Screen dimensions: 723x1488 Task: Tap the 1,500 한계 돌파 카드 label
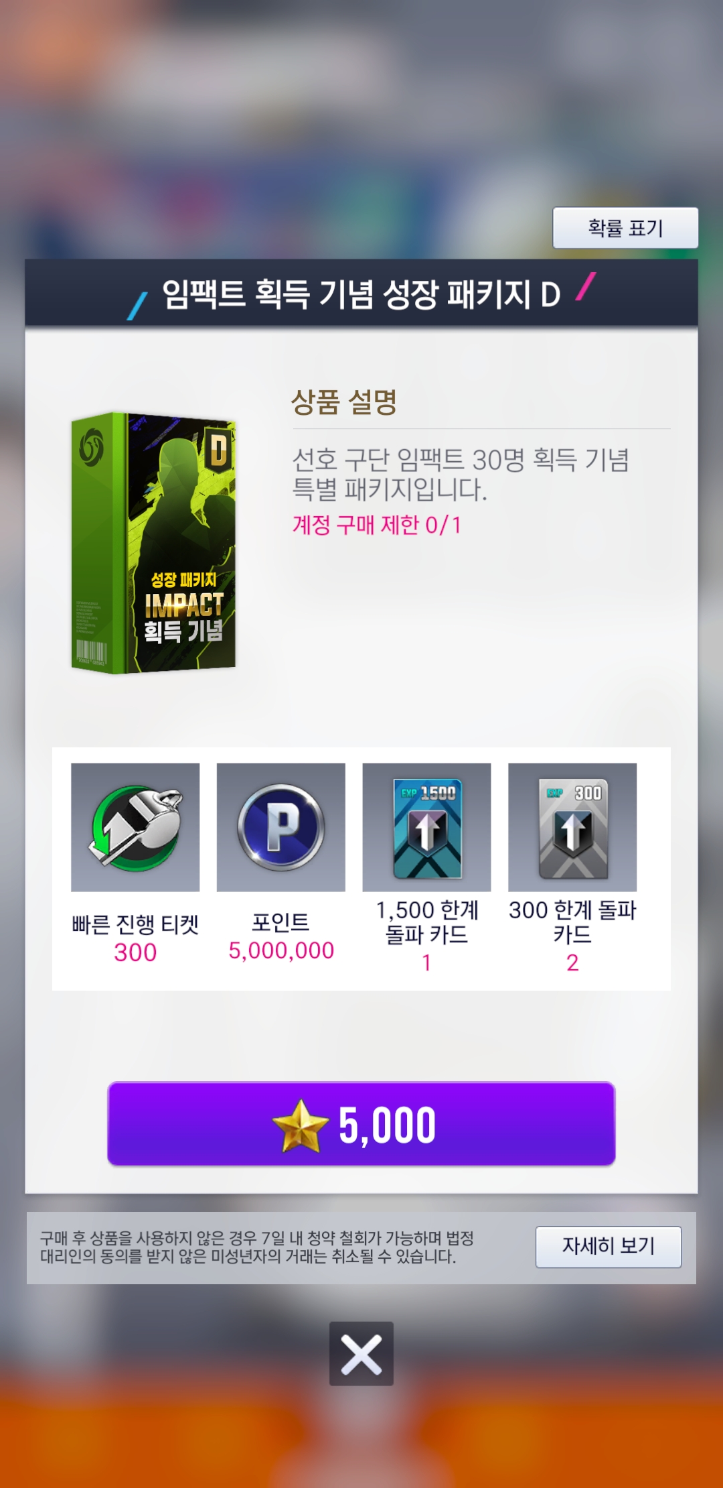point(427,922)
